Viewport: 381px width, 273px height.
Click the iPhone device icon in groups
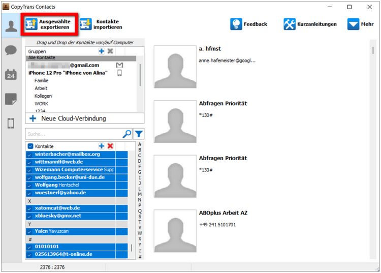[x=119, y=73]
